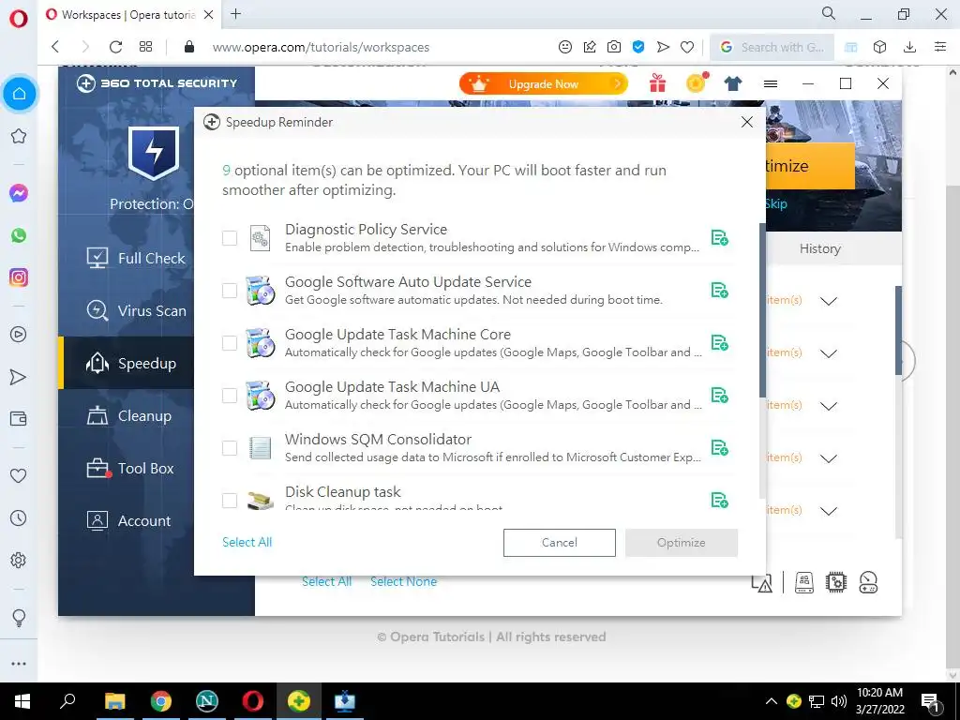The height and width of the screenshot is (720, 960).
Task: Click the green icon for Windows SQM Consolidator
Action: click(719, 447)
